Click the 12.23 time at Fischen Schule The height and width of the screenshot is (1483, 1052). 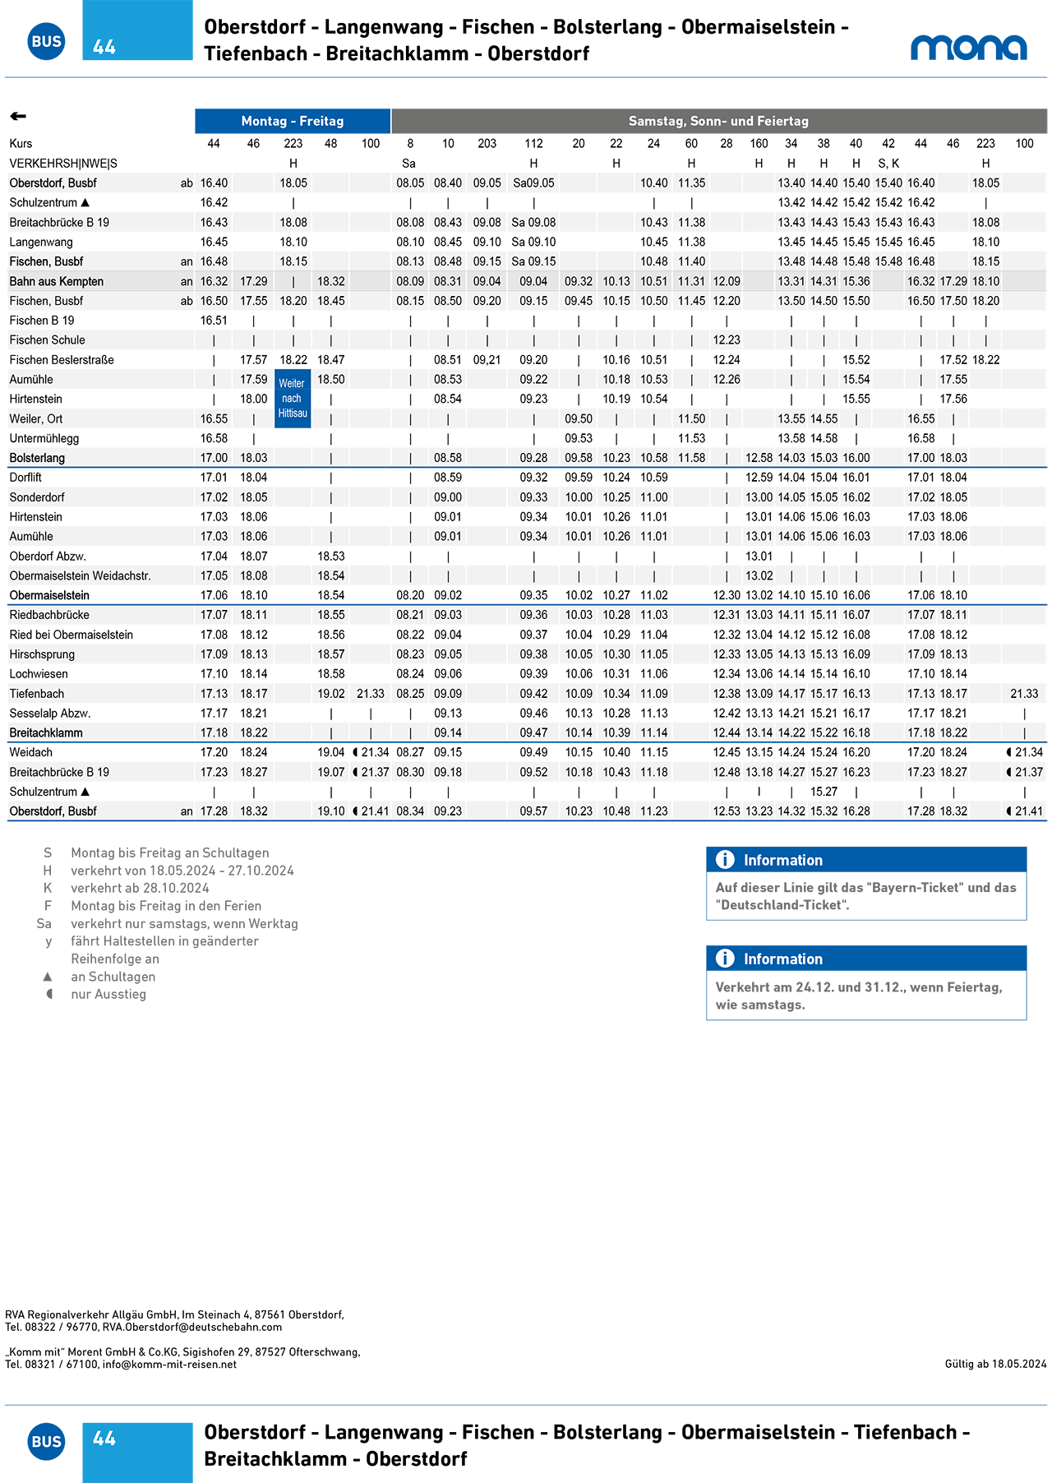click(727, 340)
